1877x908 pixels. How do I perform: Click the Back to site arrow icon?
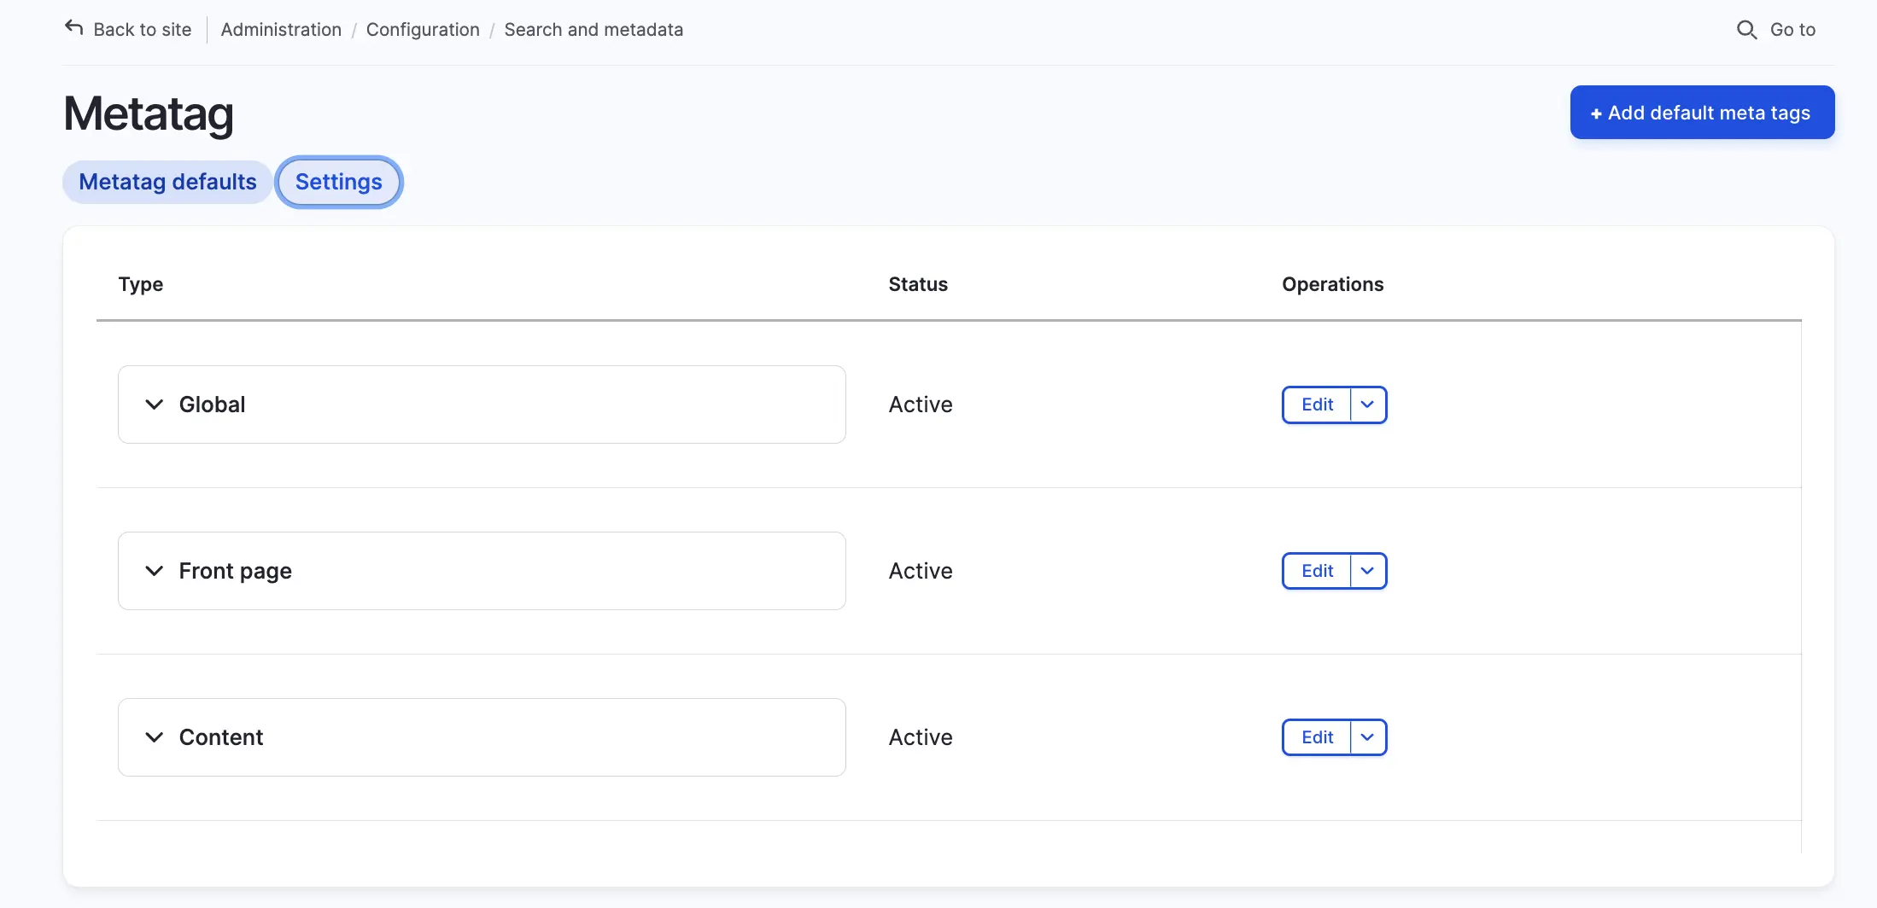tap(74, 28)
